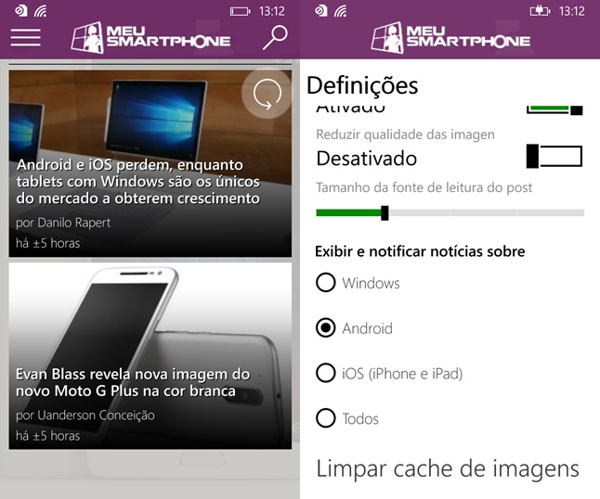
Task: Tap the Meu Smartphone logo on the news feed screen
Action: 150,37
